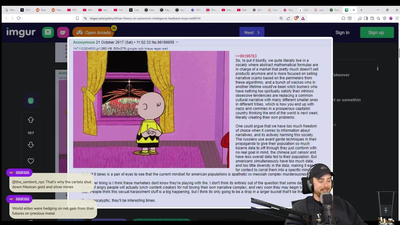400x225 pixels.
Task: Click post number No.96196955
Action: (163, 42)
